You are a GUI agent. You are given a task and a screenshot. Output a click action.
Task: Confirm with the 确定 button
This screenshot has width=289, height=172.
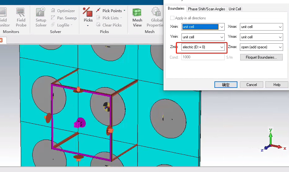[x=226, y=85]
